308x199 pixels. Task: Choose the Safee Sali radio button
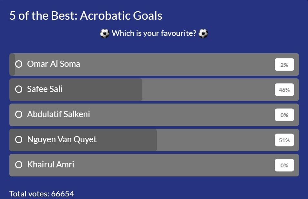(19, 89)
